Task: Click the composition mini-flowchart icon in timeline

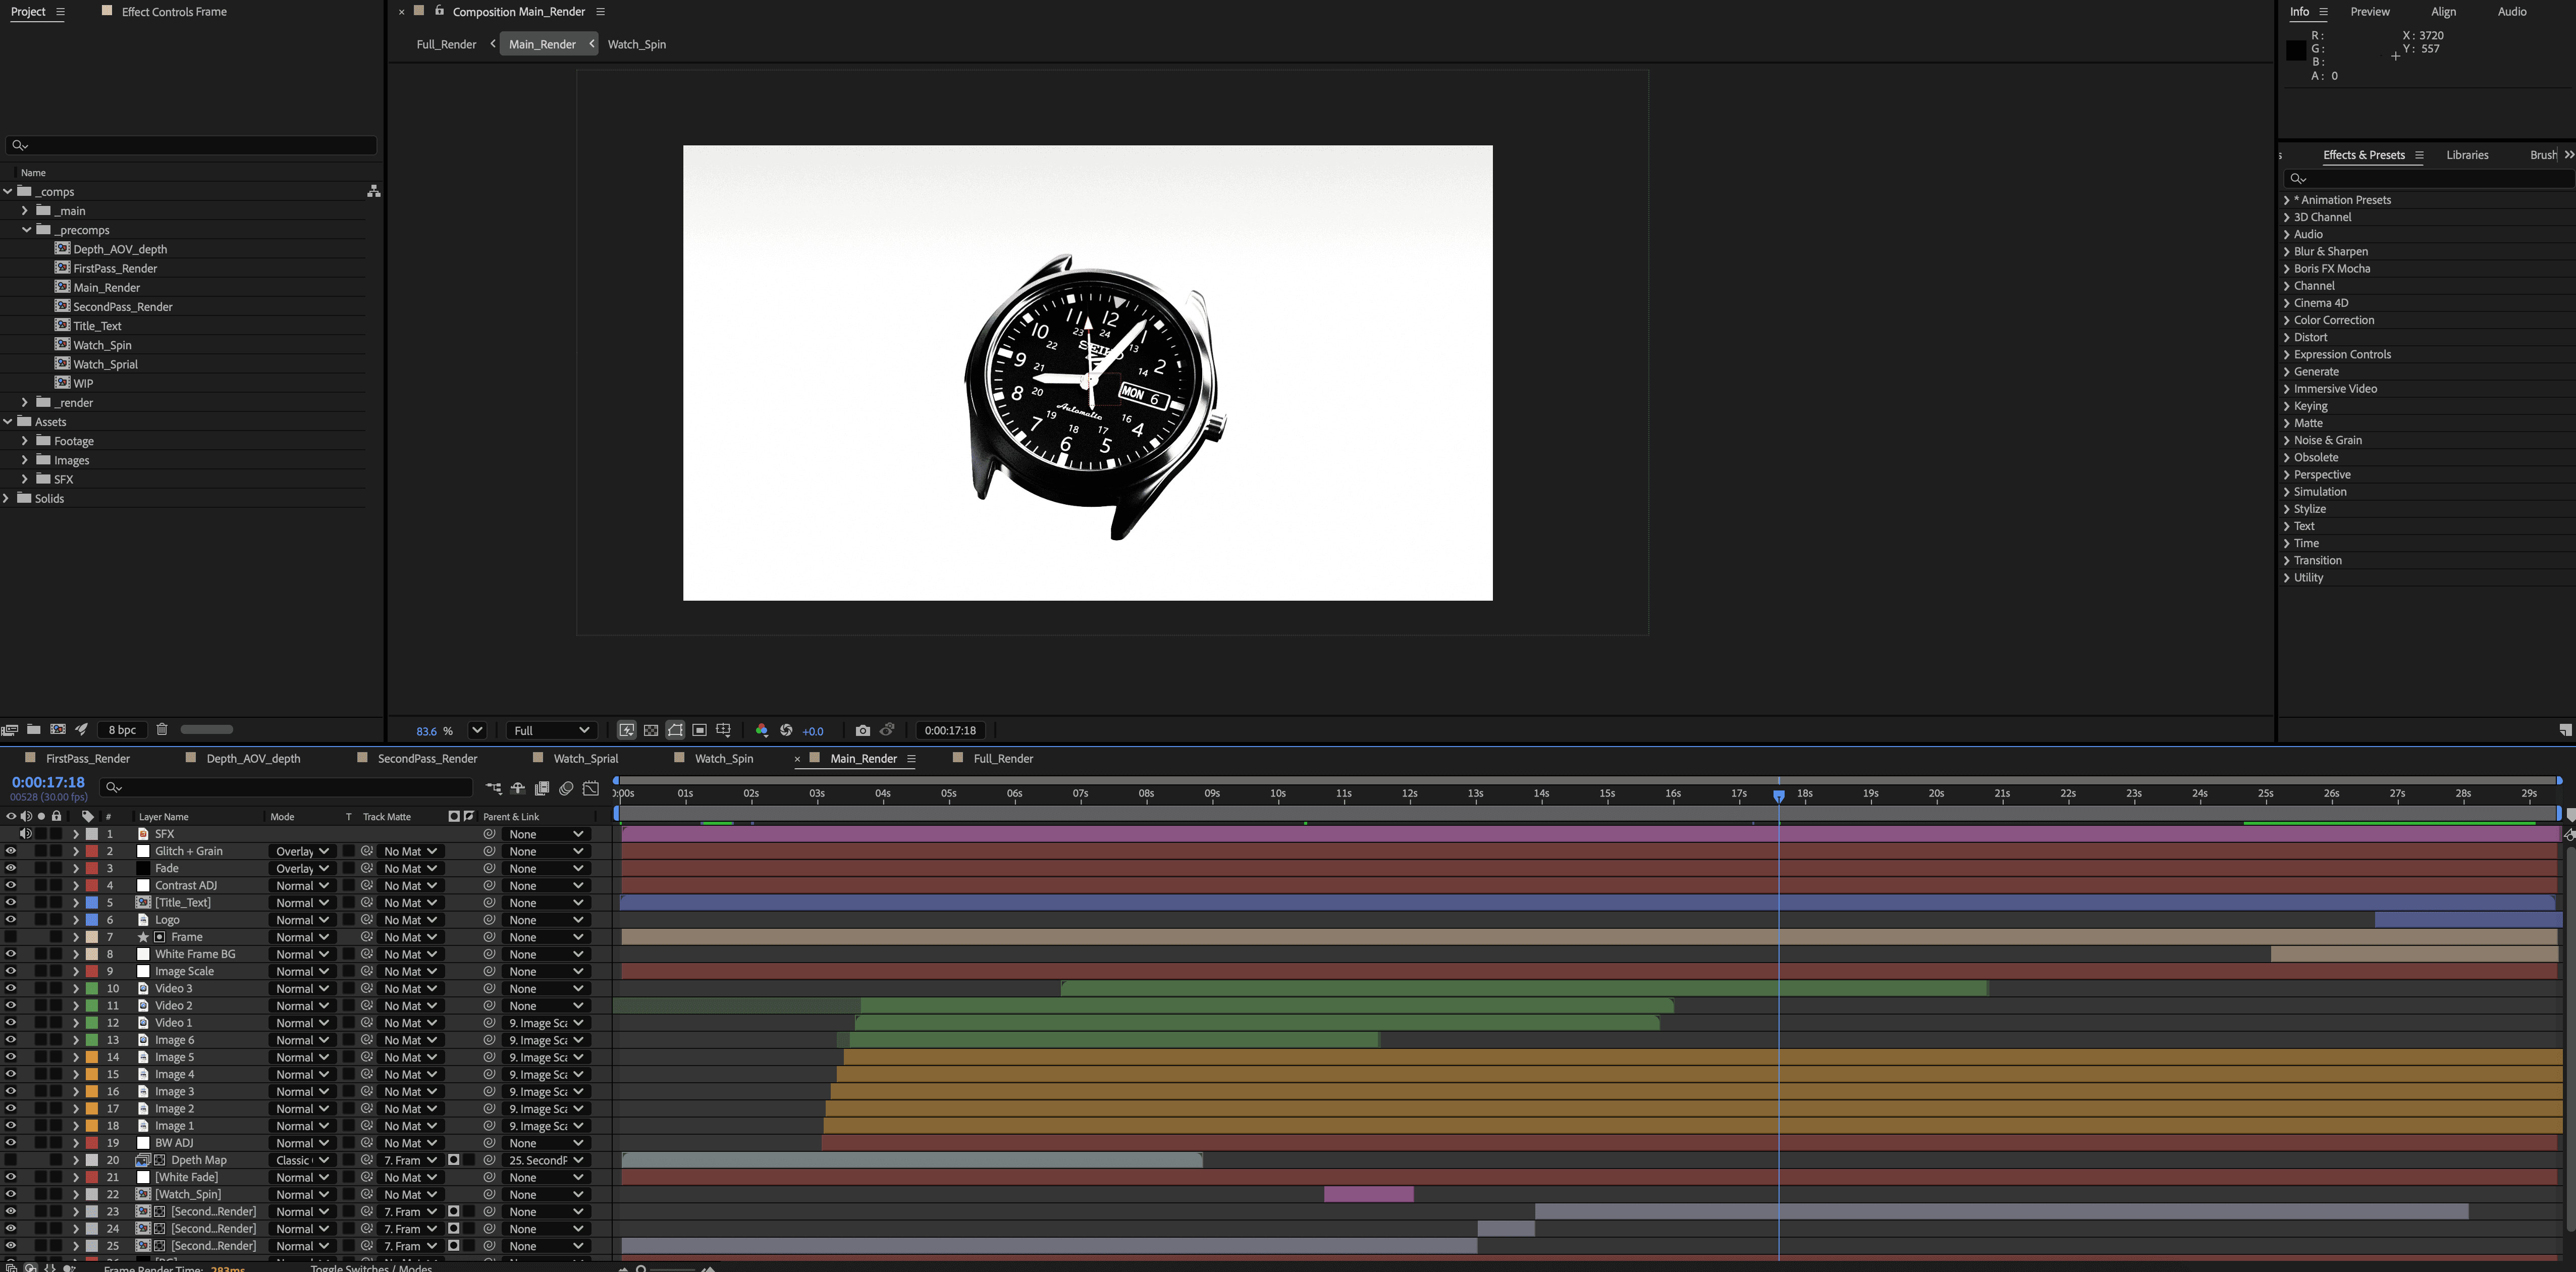Action: point(493,788)
